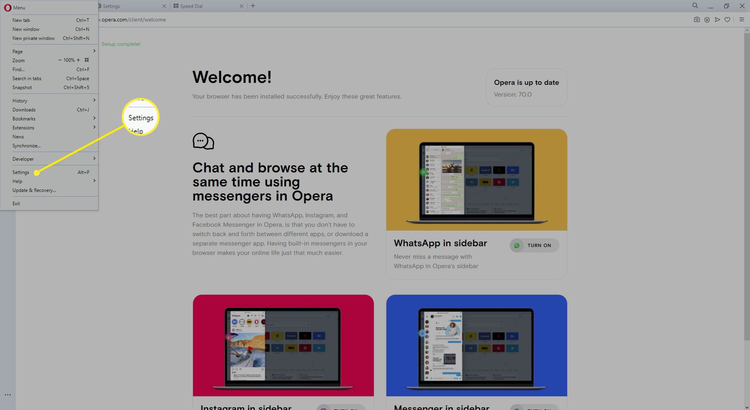Turn on WhatsApp in sidebar
This screenshot has width=750, height=410.
tap(534, 245)
